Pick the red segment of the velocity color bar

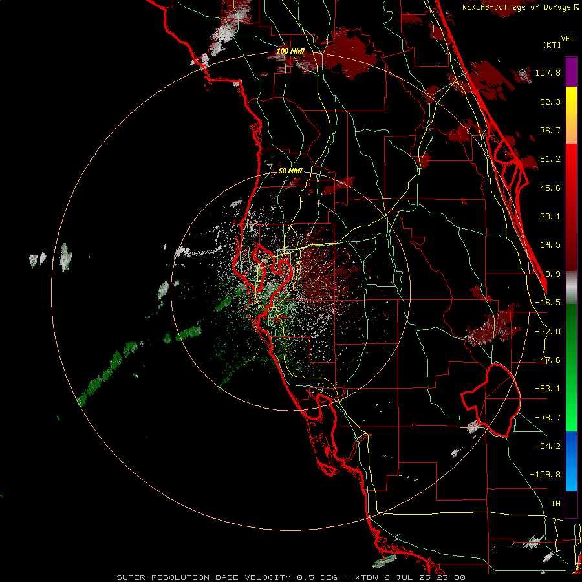(x=571, y=207)
